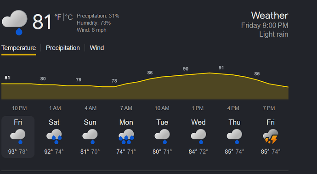
Task: Click the 78 low point on graph
Action: 114,81
